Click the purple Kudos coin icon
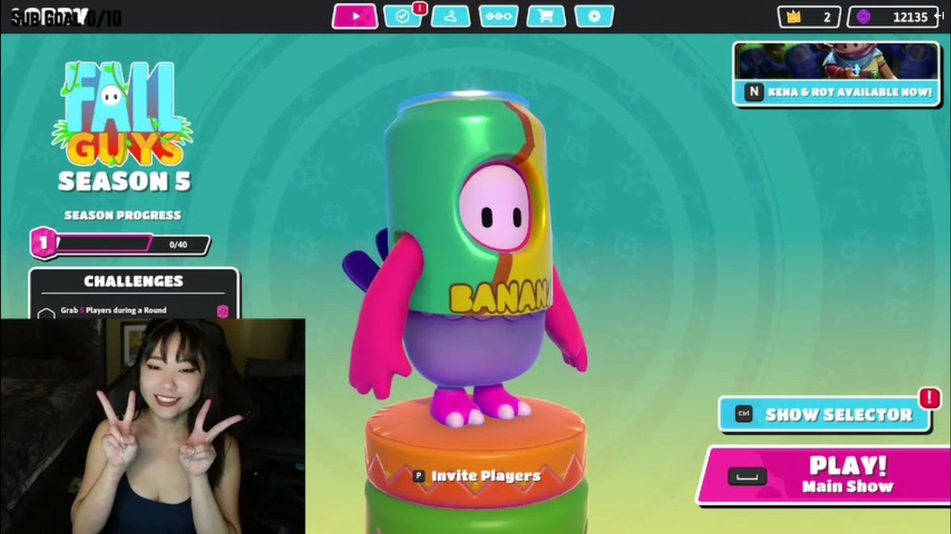951x534 pixels. click(864, 17)
